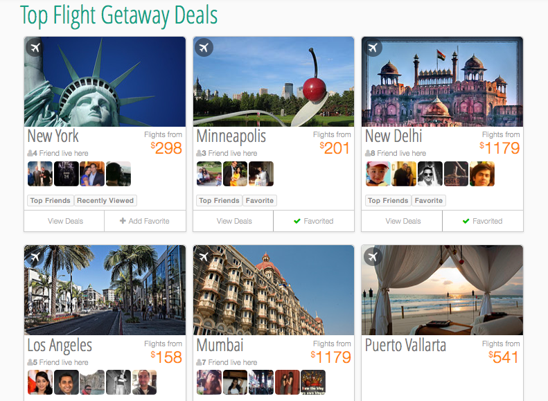Click friends silhouette icon under New Delhi
This screenshot has width=548, height=401.
tap(368, 153)
